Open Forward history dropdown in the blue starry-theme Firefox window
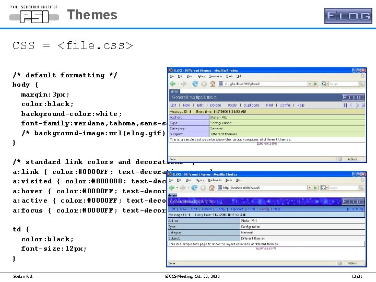Viewport: 376px width, 282px height. pyautogui.click(x=188, y=188)
